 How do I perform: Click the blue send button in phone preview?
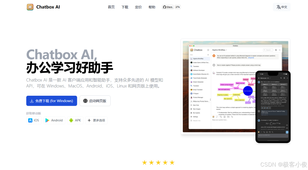pyautogui.click(x=287, y=132)
